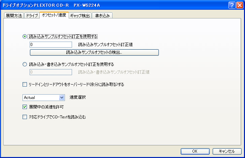Go to the ギャップ検出 tab
The height and width of the screenshot is (158, 245).
point(80,15)
